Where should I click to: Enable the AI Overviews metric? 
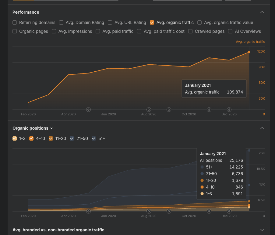231,31
